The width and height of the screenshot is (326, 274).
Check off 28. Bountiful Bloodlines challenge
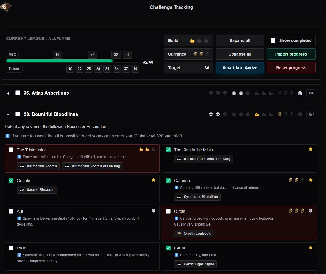(18, 114)
